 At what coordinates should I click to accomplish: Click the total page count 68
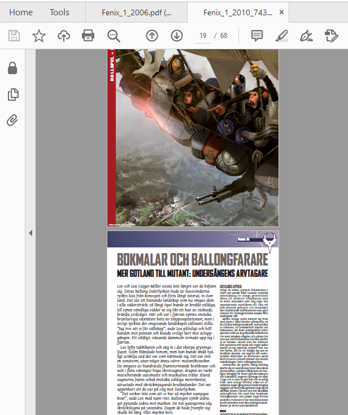(224, 36)
